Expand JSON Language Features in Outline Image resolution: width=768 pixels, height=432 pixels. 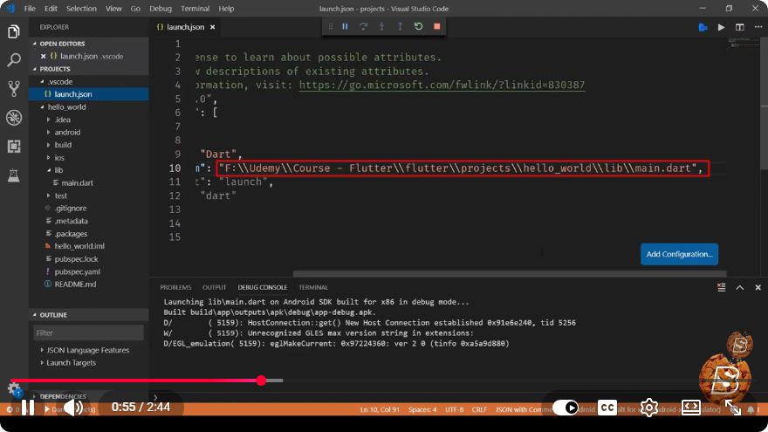87,350
